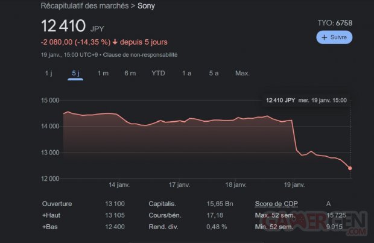Choose the 5 a range tab
This screenshot has height=243, width=374.
[214, 73]
